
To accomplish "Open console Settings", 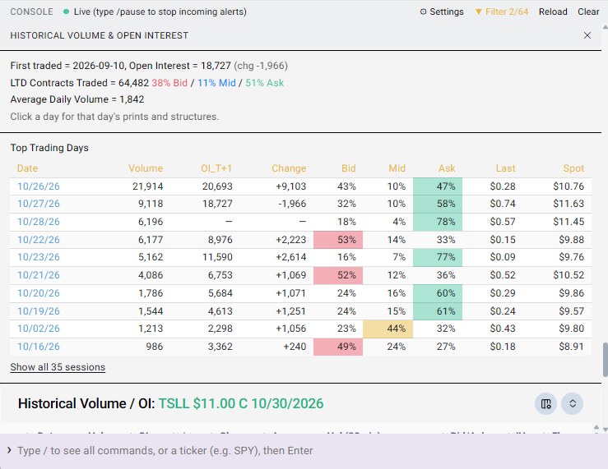I will [x=442, y=11].
